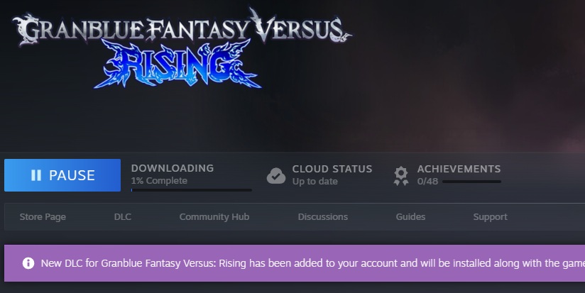Open the Support page
Viewport: 585px width, 293px height.
coord(491,217)
